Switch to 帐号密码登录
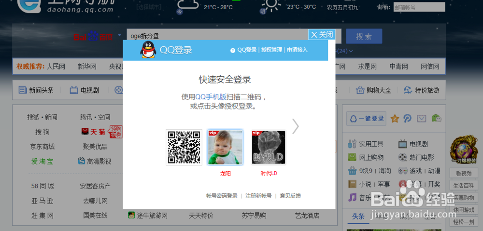 click(x=222, y=196)
